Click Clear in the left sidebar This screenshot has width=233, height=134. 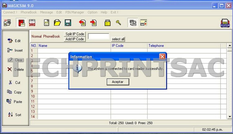pos(16,60)
